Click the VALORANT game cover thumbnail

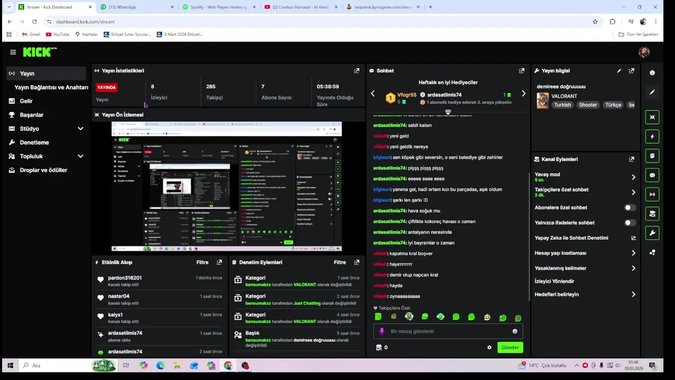pos(543,100)
